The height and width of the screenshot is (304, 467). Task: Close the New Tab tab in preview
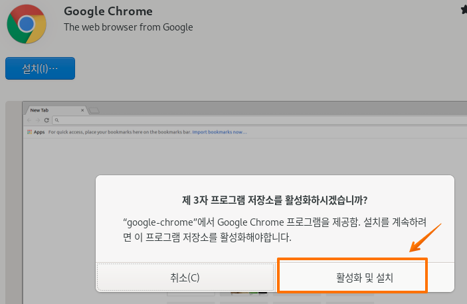82,110
